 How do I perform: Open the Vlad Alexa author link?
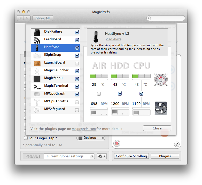pyautogui.click(x=113, y=39)
